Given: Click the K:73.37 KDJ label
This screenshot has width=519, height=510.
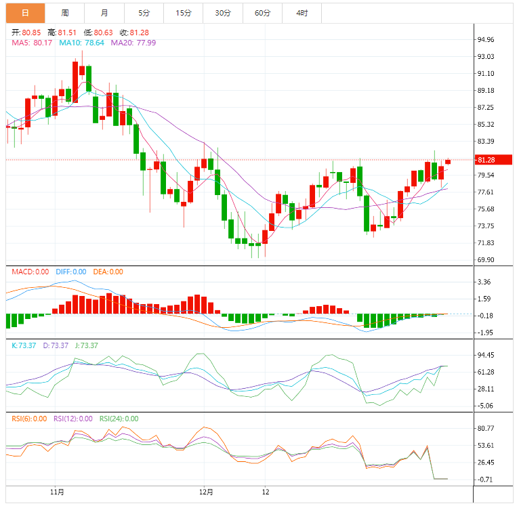Looking at the screenshot, I should point(24,345).
